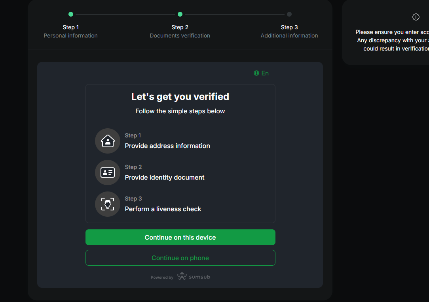
Task: Click Perform a liveness check text
Action: [x=163, y=209]
